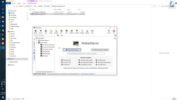Open the Tunneling toolbar icon

coord(77,31)
